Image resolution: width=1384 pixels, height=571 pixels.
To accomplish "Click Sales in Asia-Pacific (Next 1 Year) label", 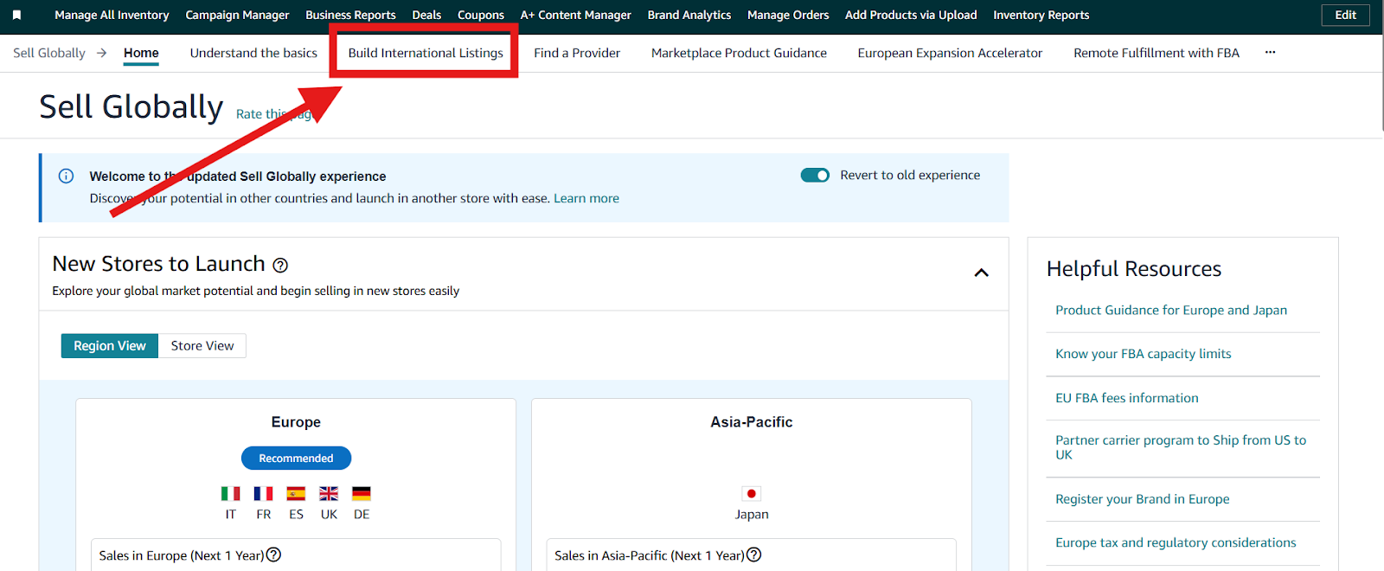I will [x=649, y=555].
